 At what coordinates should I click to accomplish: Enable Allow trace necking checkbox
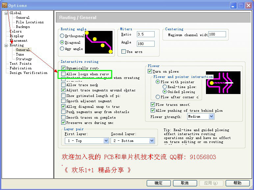pos(63,85)
